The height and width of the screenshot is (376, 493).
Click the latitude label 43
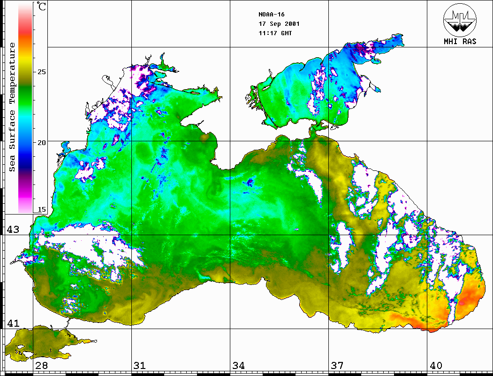click(13, 230)
